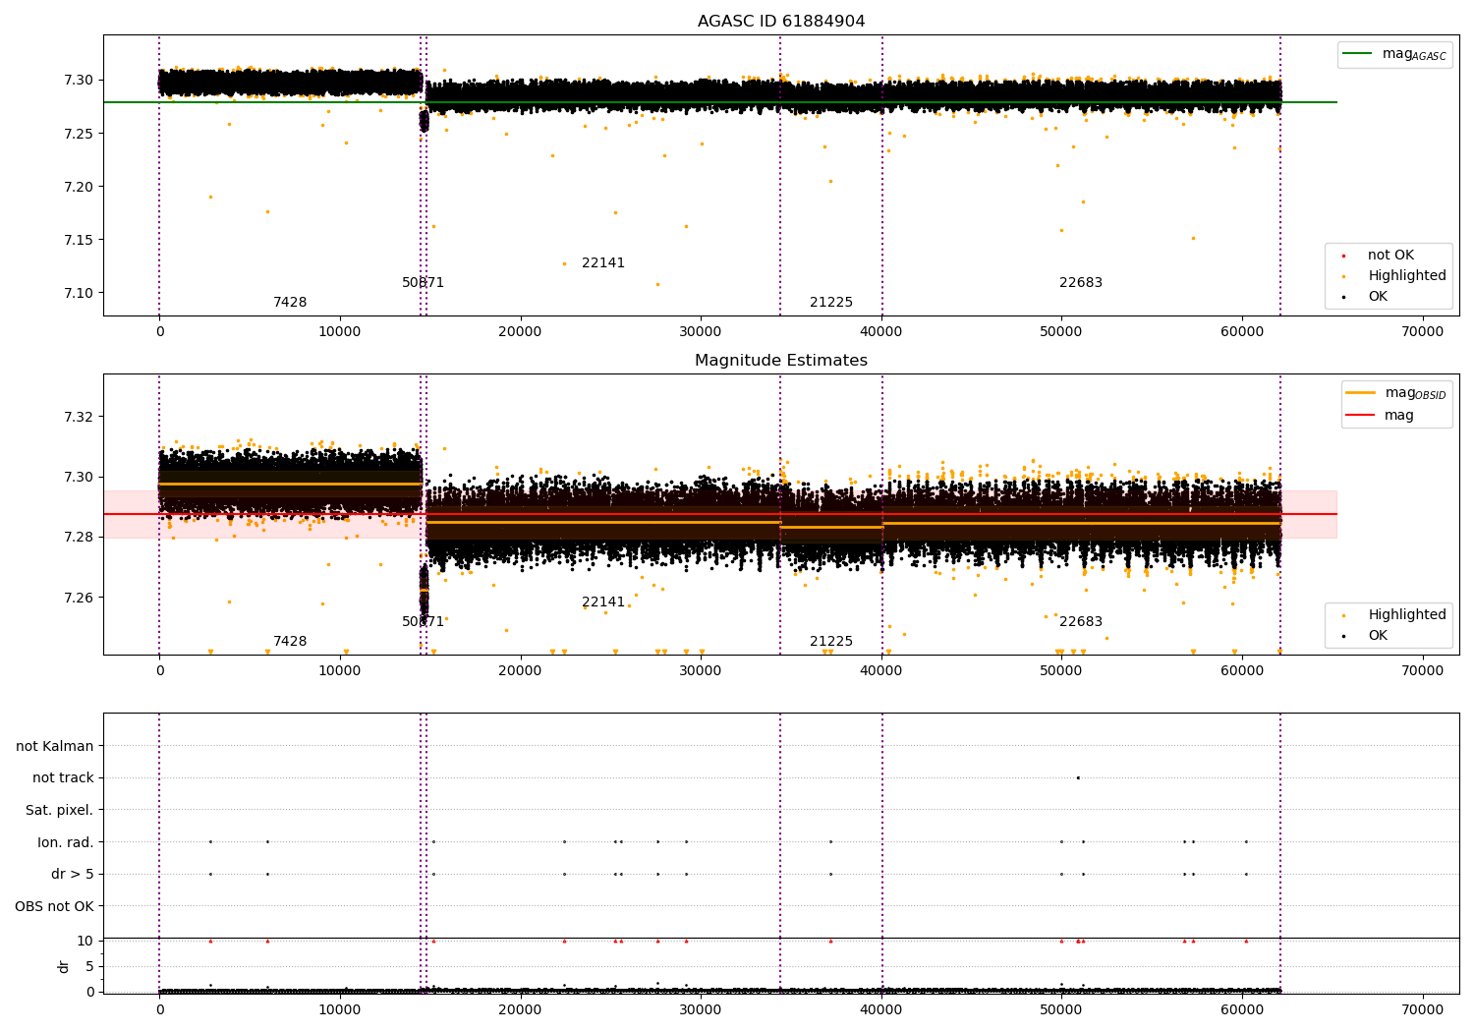Click the 5 tick on the dr axis
Screen dimensions: 1474x1032
point(89,966)
